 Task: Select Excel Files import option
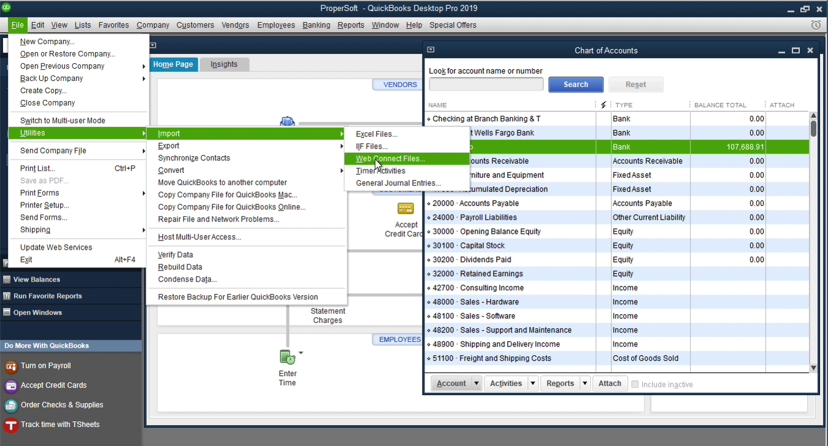click(x=405, y=134)
